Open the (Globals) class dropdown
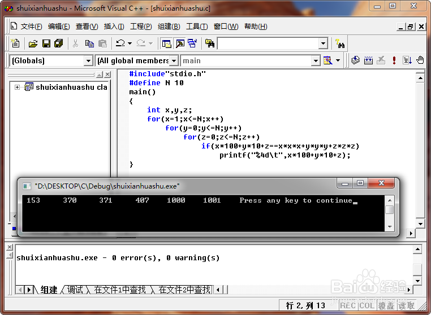Image resolution: width=431 pixels, height=315 pixels. (88, 60)
